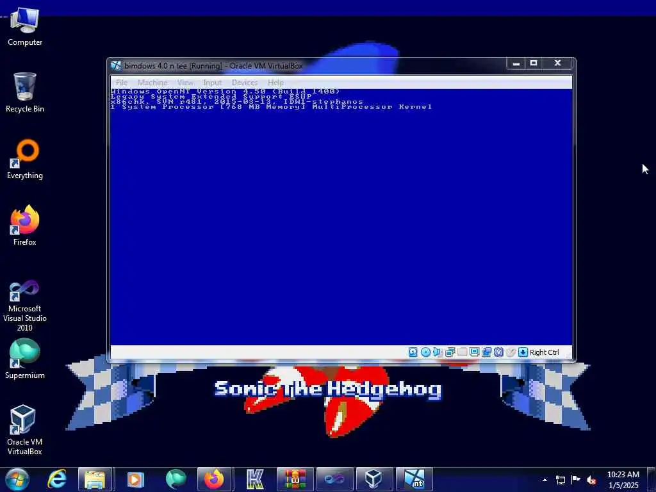Open the audio indicator in VirtualBox status bar
This screenshot has width=656, height=492.
point(438,352)
